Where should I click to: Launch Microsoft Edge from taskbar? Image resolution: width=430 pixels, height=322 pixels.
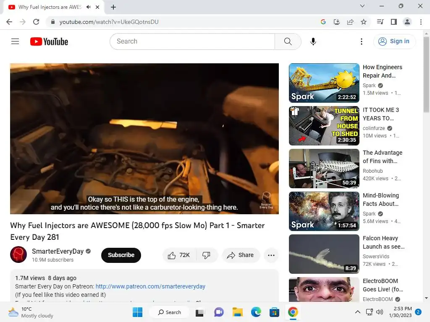(x=256, y=312)
